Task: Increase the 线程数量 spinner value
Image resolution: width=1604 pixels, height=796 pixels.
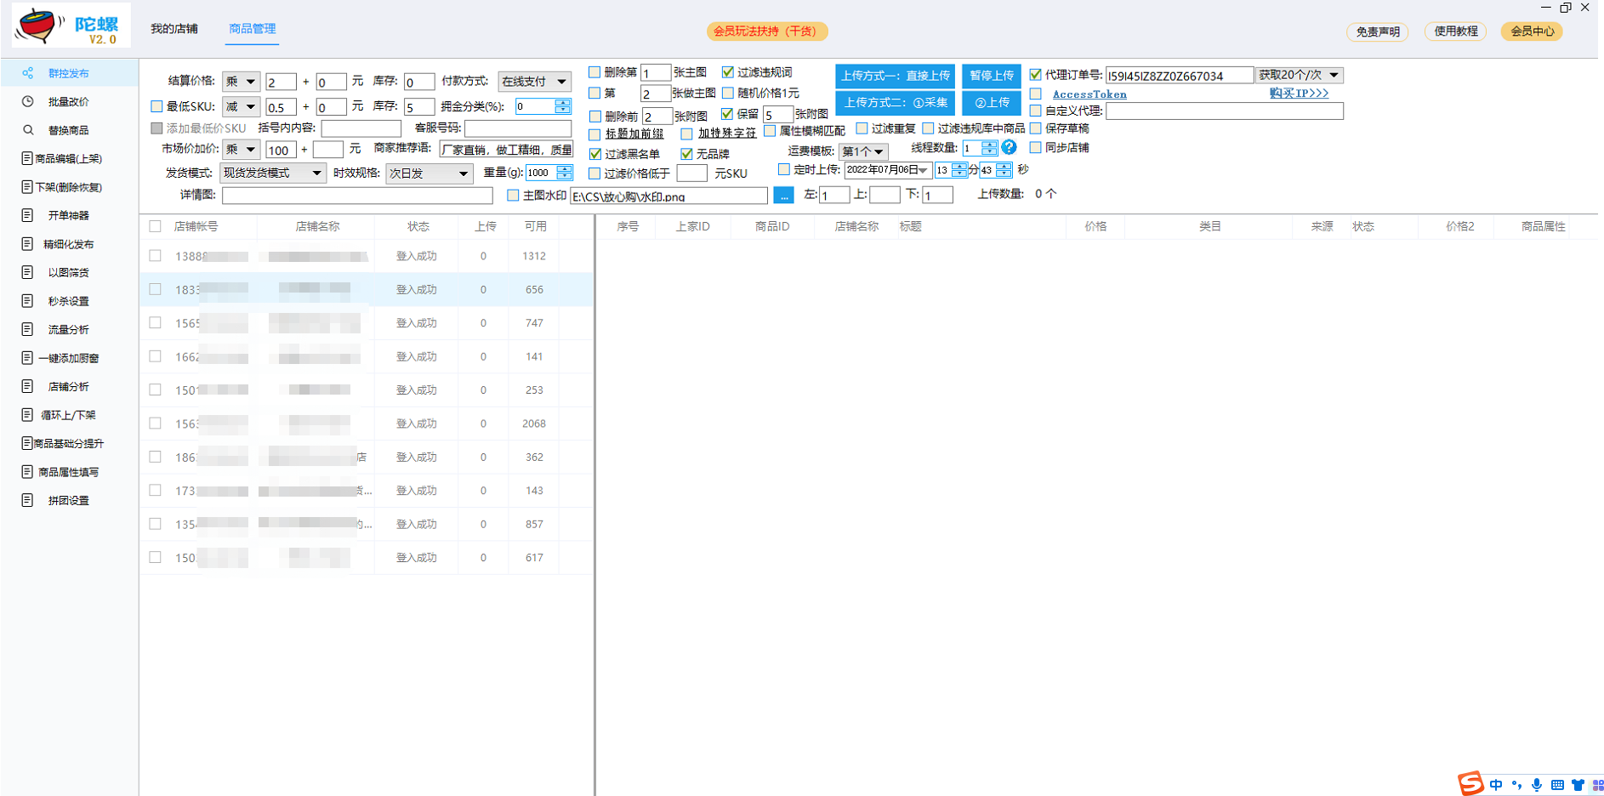Action: (x=989, y=144)
